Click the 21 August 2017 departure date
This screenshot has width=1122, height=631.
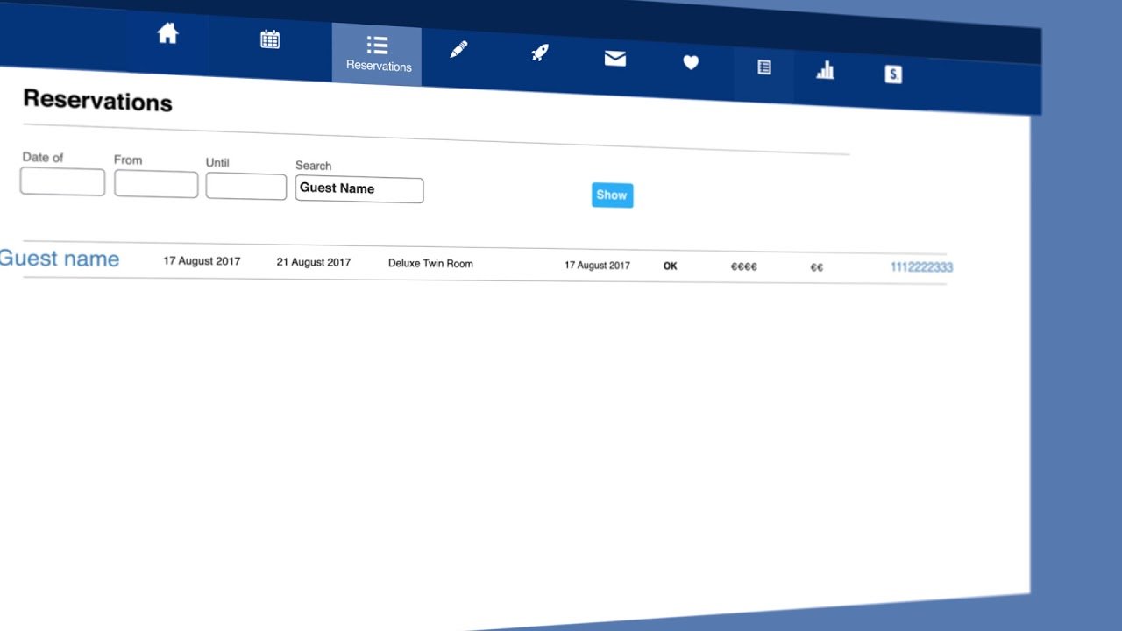pos(313,262)
